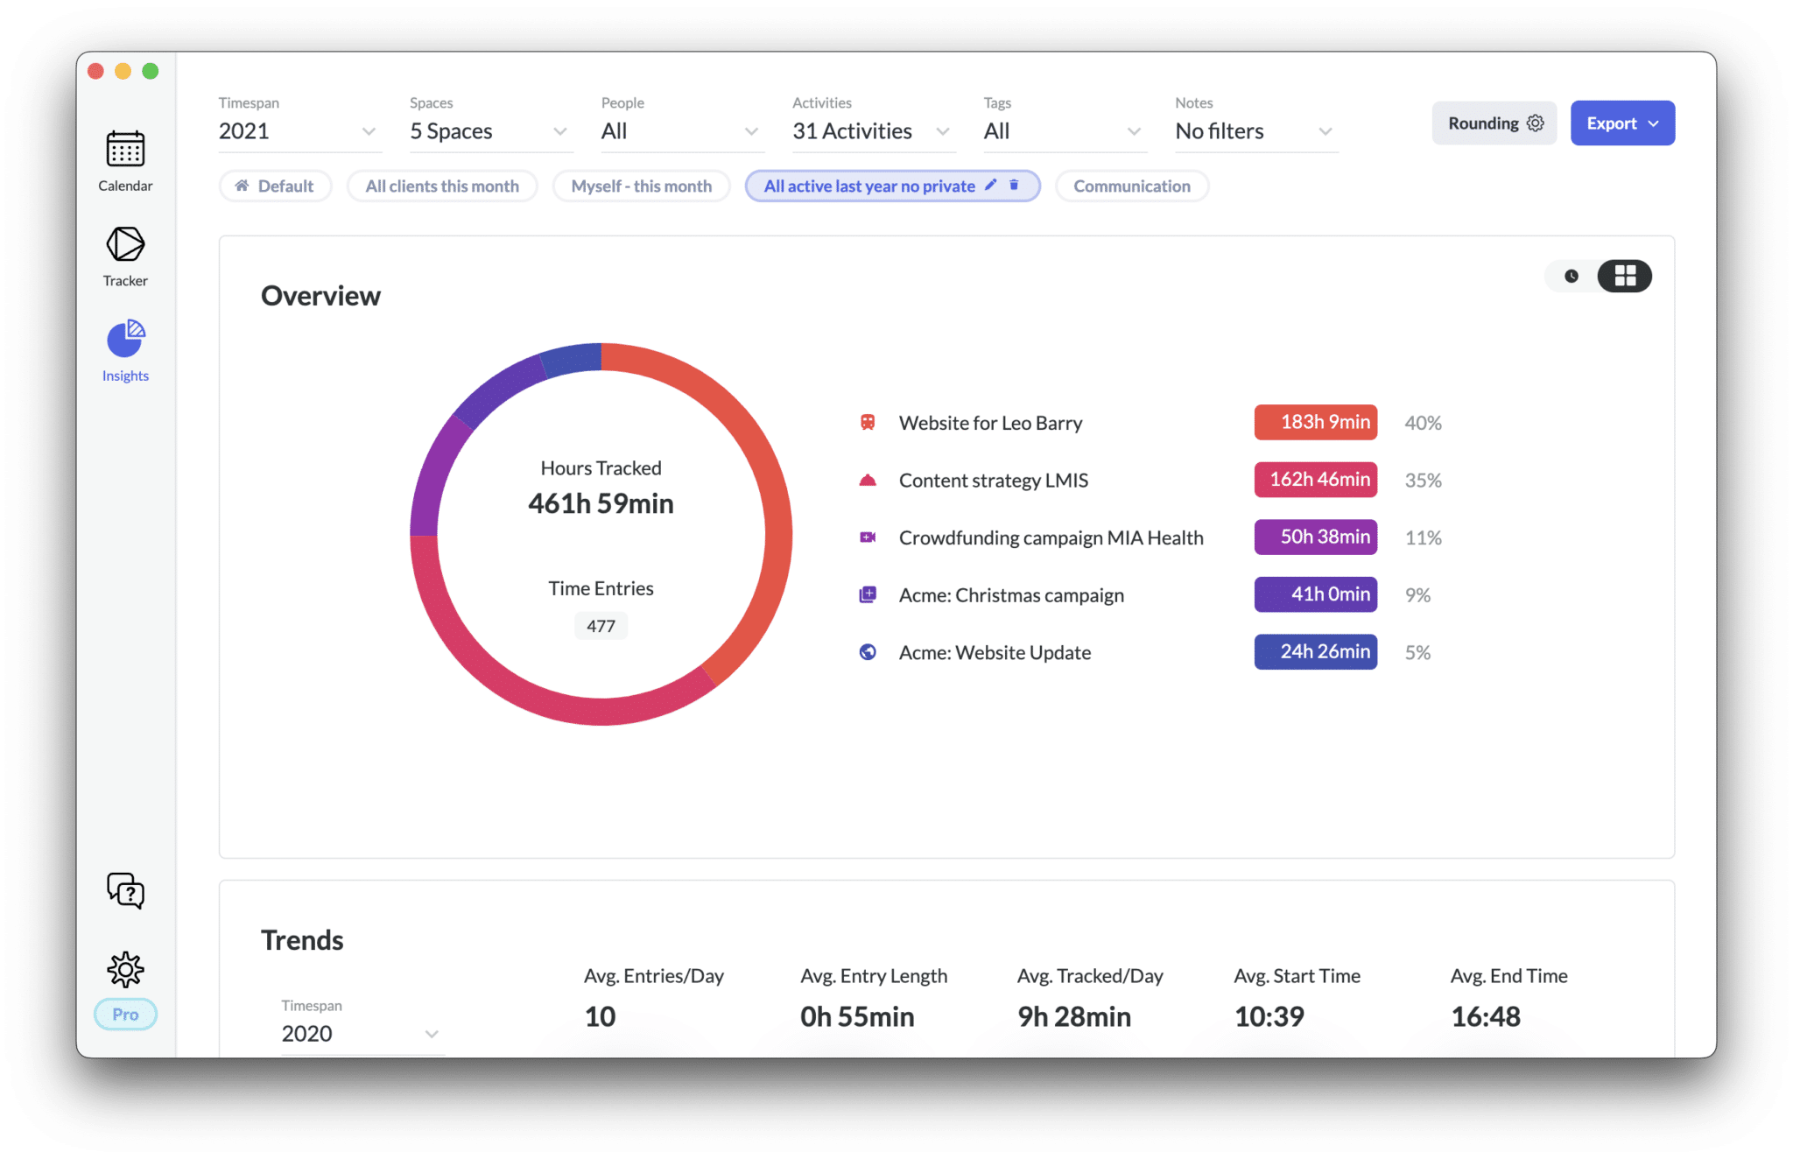Select the Default filter preset
Screen dimensions: 1793x1159
point(275,186)
